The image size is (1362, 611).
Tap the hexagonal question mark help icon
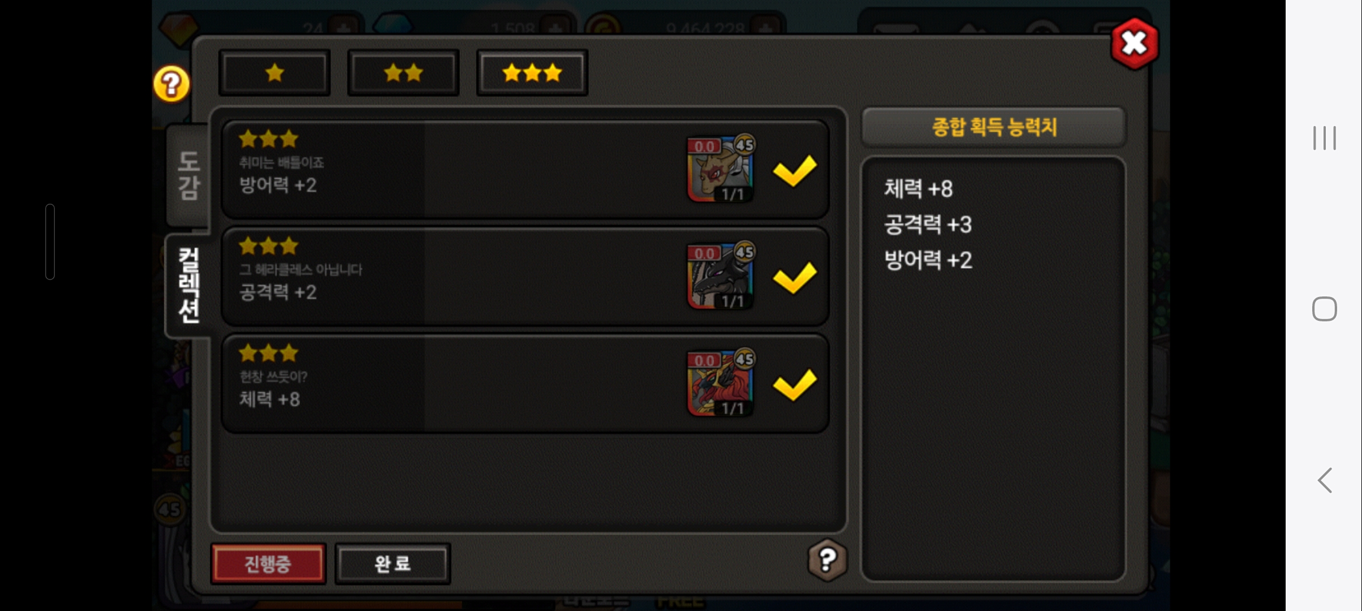pyautogui.click(x=827, y=560)
